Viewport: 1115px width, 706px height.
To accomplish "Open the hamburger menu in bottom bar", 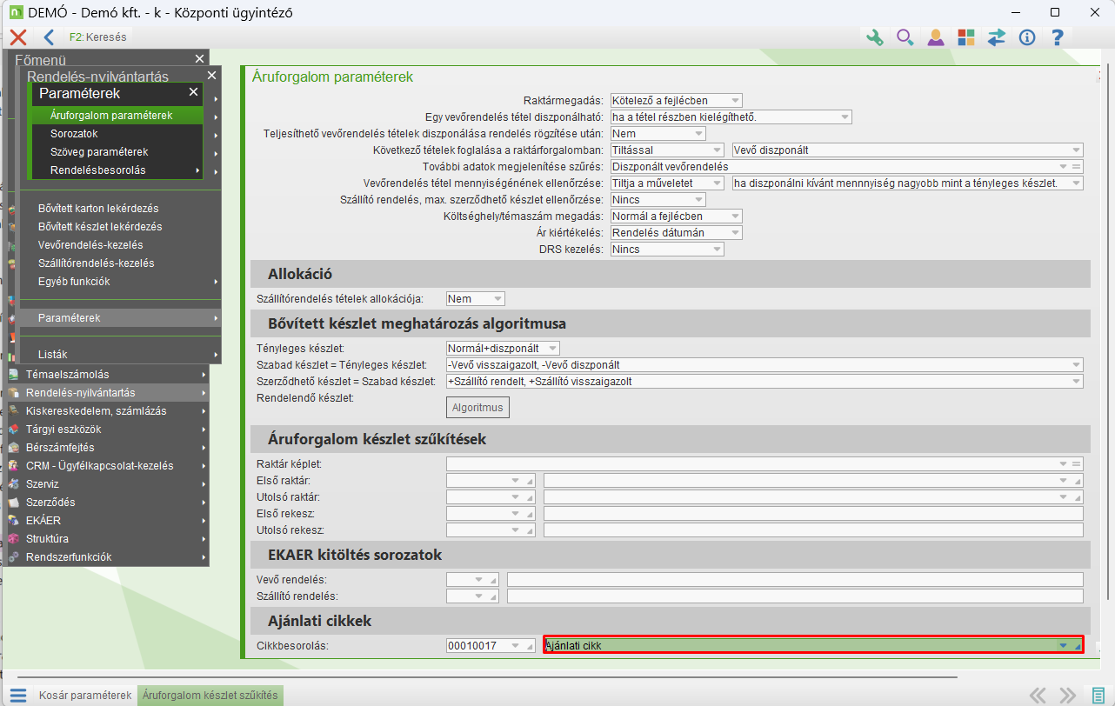I will click(18, 695).
